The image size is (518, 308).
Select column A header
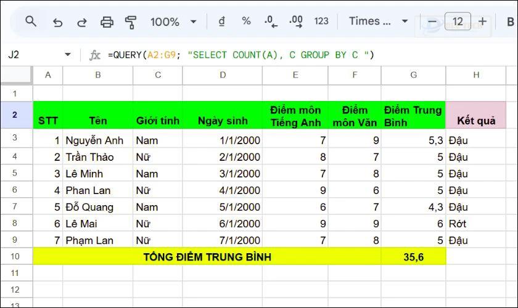coord(48,75)
